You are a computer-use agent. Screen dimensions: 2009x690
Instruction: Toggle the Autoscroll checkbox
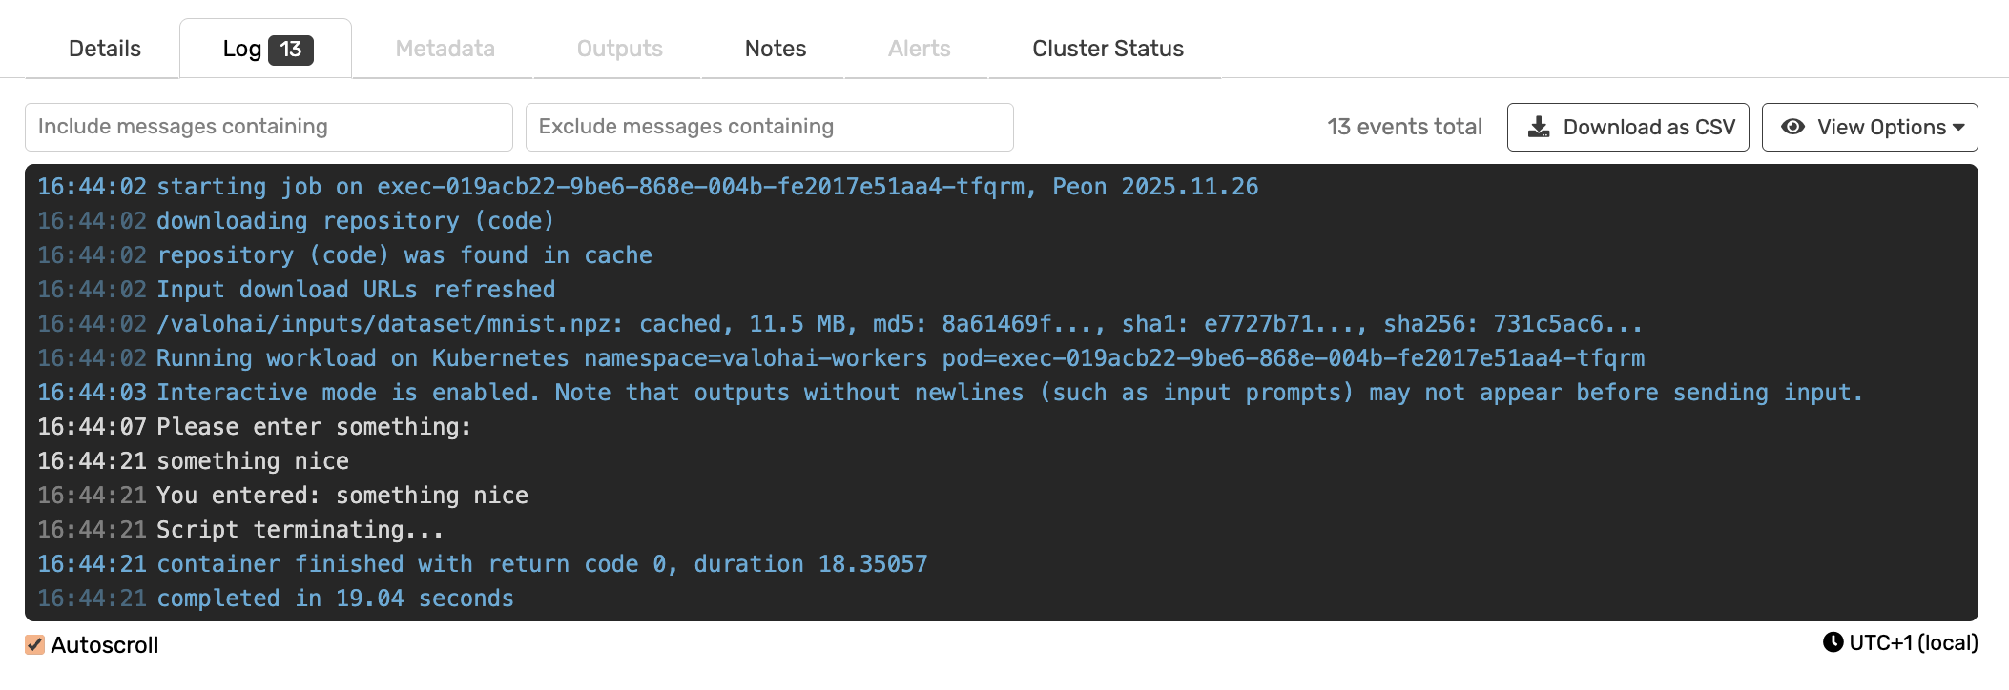tap(35, 645)
